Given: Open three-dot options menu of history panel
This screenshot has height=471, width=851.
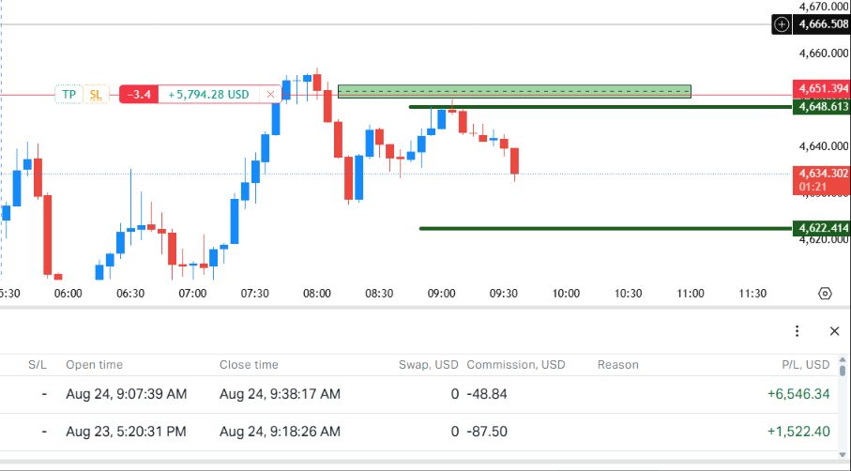Looking at the screenshot, I should tap(797, 331).
